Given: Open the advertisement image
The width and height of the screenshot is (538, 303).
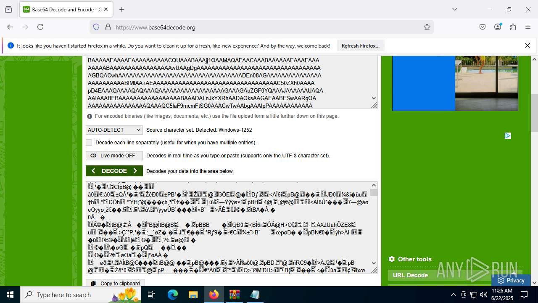Looking at the screenshot, I should [x=455, y=83].
